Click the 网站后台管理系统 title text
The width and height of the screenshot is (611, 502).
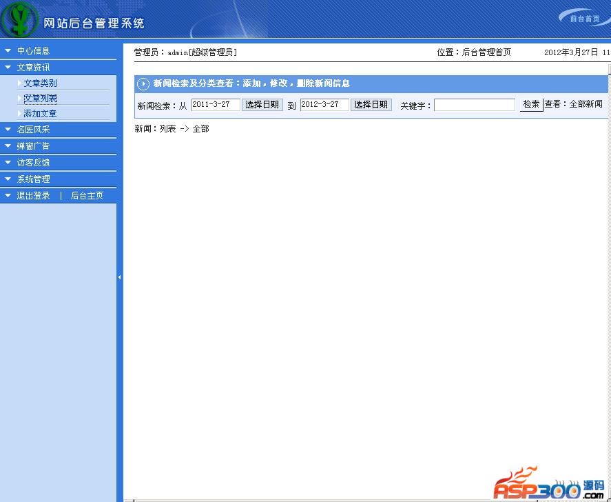[x=94, y=23]
